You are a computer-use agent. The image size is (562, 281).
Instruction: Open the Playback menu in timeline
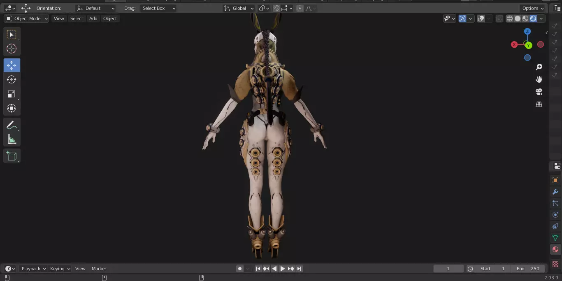click(x=34, y=269)
